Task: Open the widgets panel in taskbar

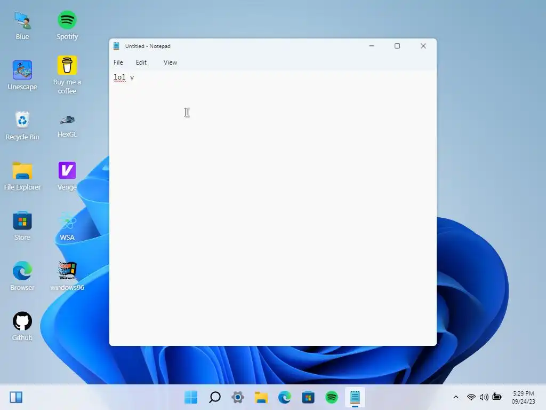Action: click(16, 397)
